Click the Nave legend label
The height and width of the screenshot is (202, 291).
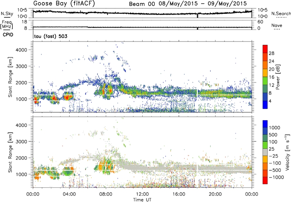coord(277,26)
